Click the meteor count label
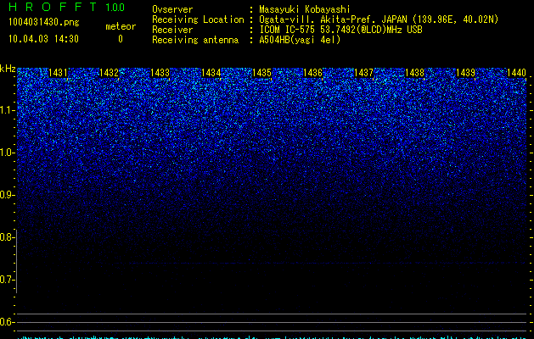 pyautogui.click(x=121, y=26)
